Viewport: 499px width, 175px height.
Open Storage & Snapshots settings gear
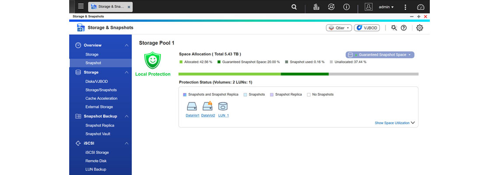click(419, 28)
